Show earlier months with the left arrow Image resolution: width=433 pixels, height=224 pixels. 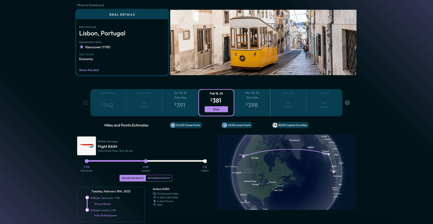pyautogui.click(x=85, y=103)
